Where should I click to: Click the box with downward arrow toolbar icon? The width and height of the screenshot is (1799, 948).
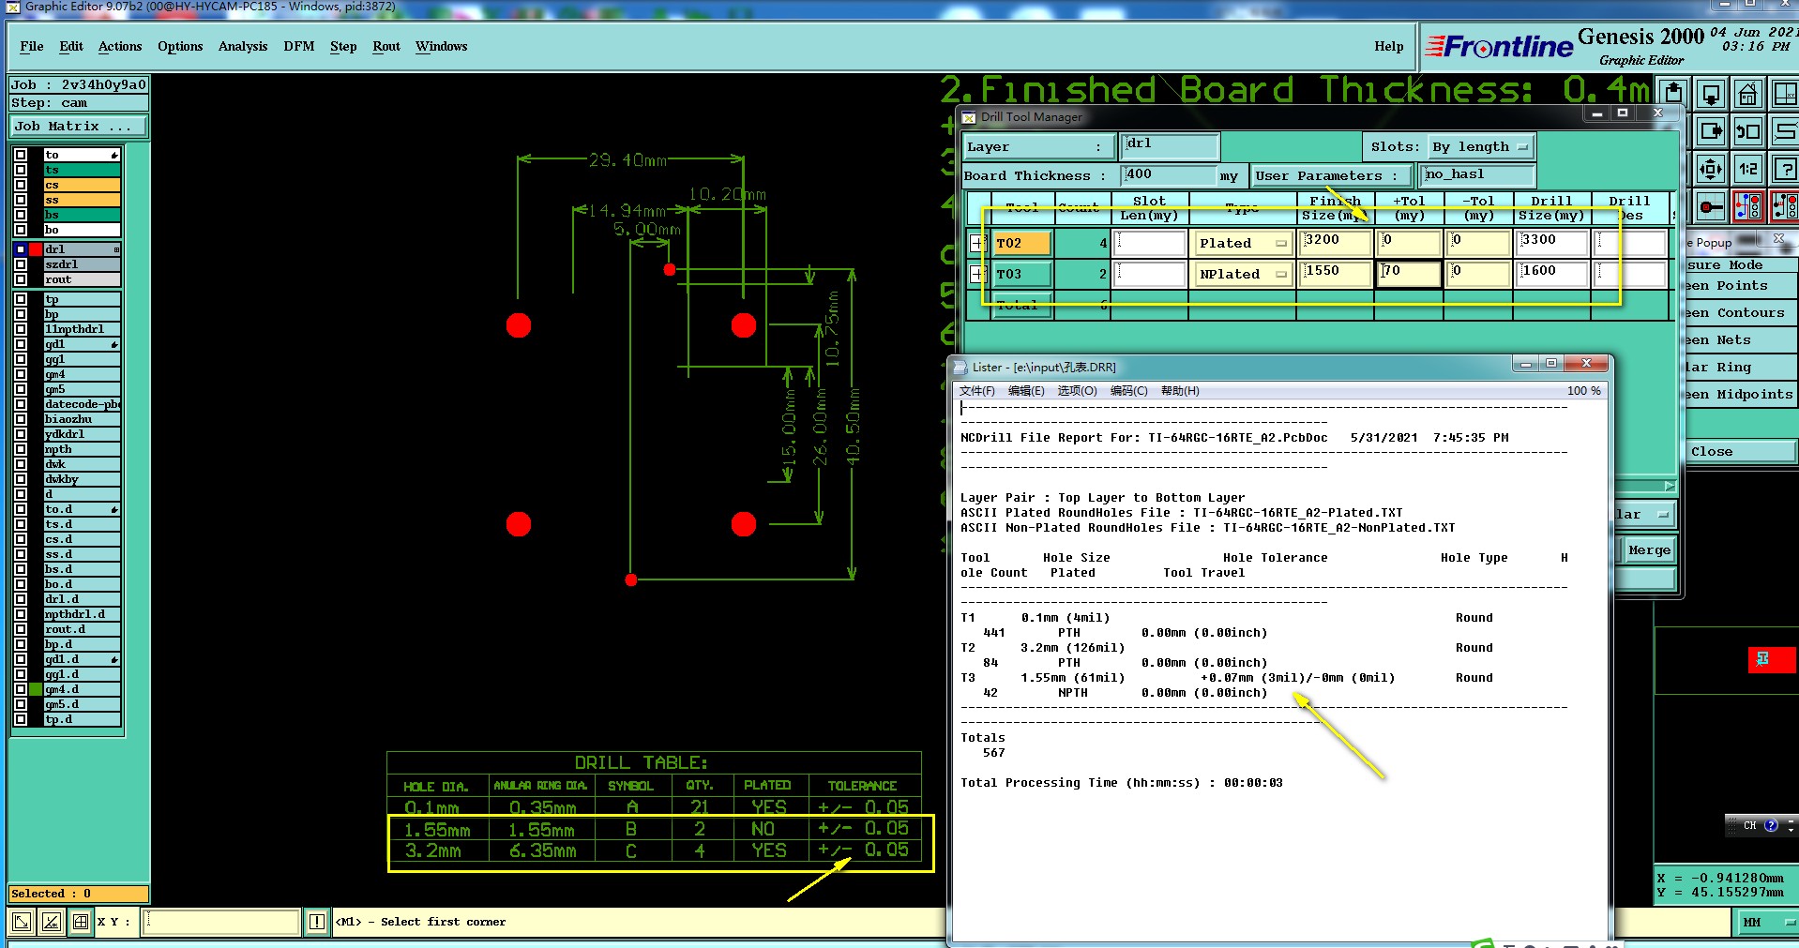[1711, 94]
